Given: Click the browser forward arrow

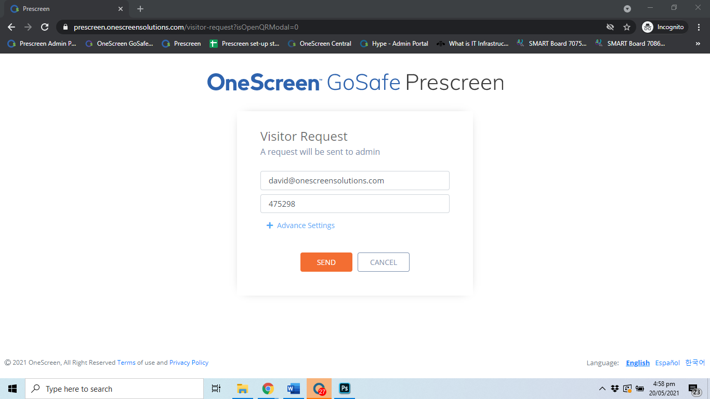Looking at the screenshot, I should pyautogui.click(x=28, y=27).
